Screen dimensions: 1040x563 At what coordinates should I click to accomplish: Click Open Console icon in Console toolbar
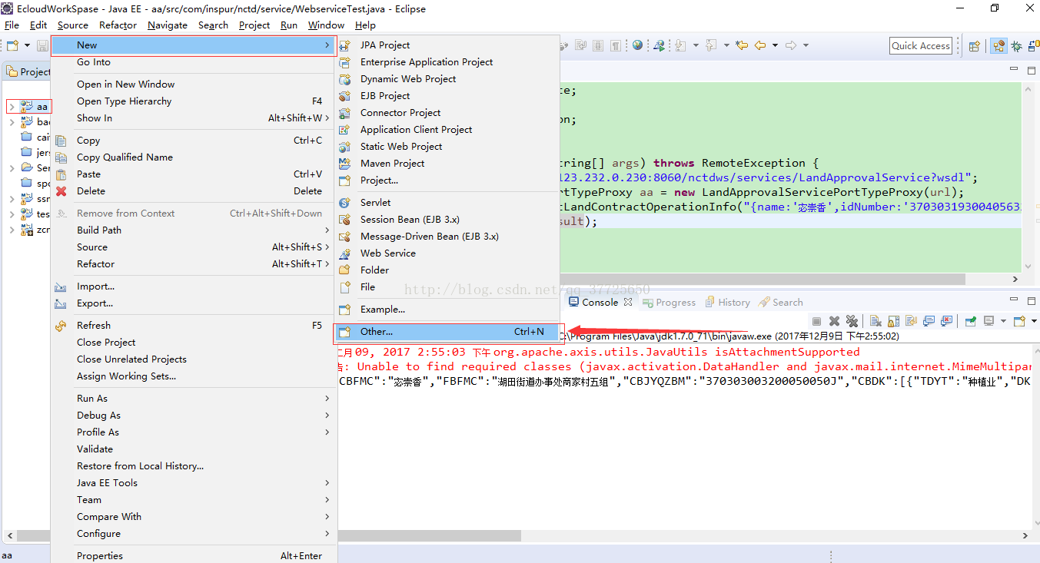pyautogui.click(x=1019, y=321)
